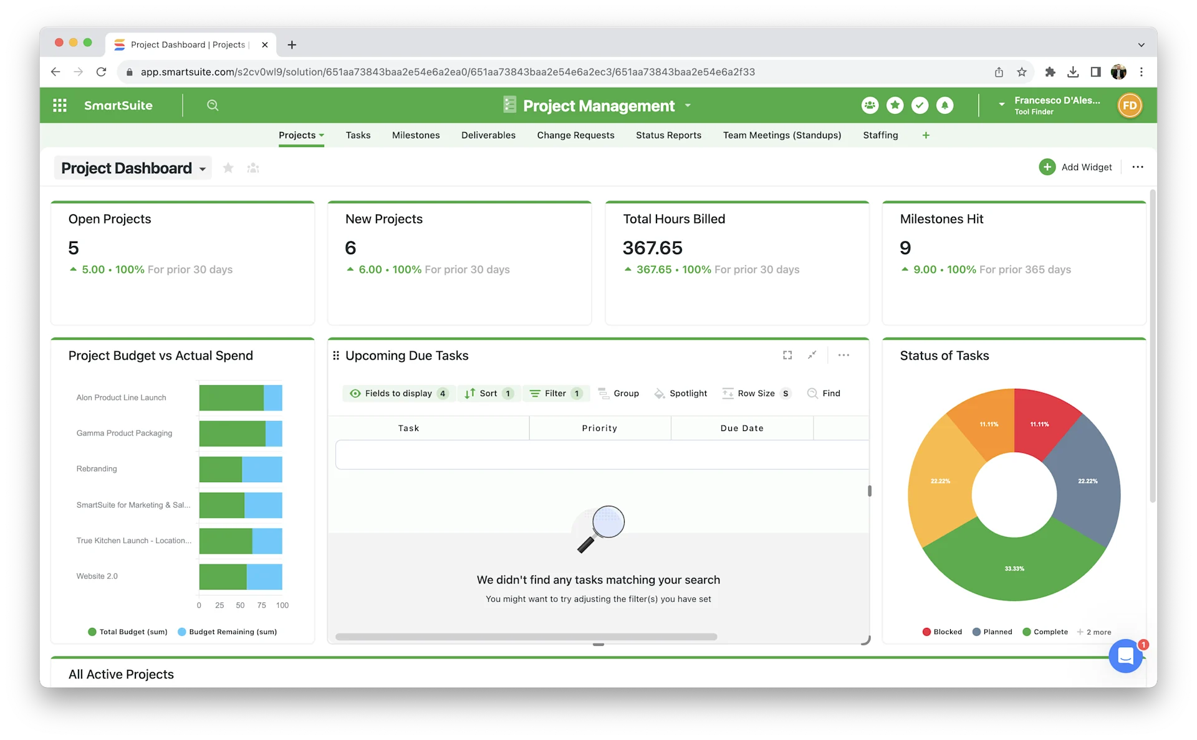Star the Project Dashboard as a favorite
This screenshot has width=1197, height=740.
[228, 168]
